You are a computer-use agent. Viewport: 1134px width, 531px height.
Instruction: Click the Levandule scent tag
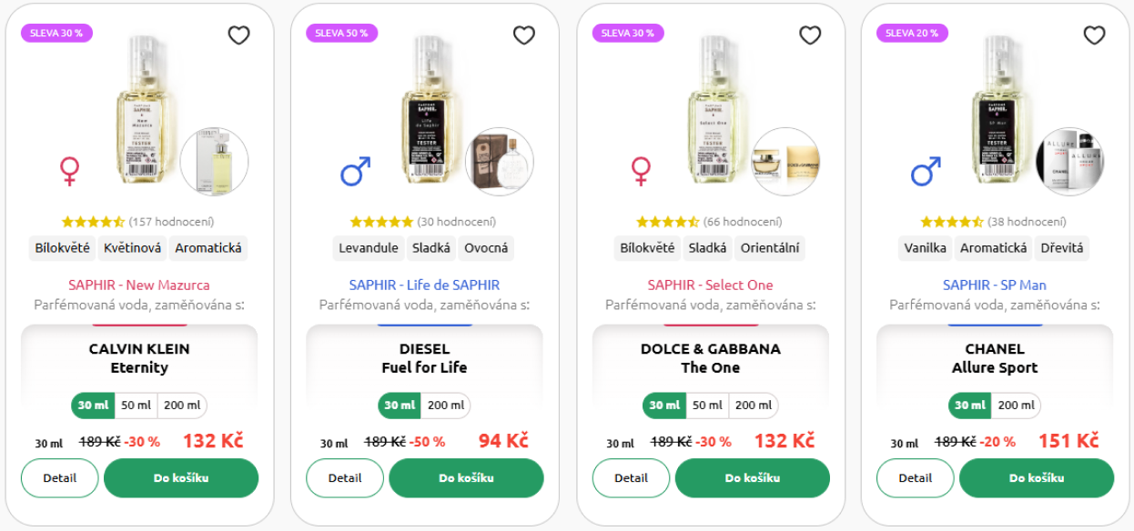click(x=369, y=248)
